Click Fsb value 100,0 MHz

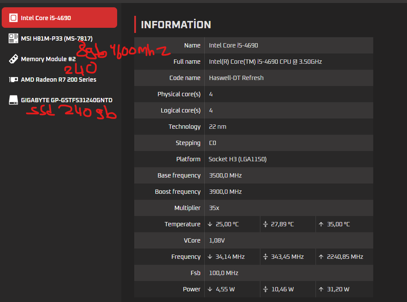(x=224, y=273)
